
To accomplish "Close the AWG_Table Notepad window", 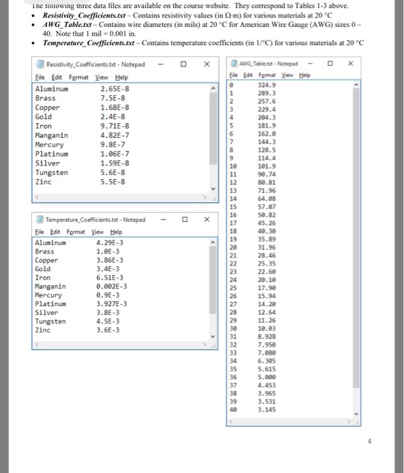I will pos(351,64).
